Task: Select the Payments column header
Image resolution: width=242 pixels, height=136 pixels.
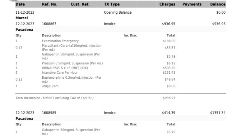Action: click(x=192, y=4)
